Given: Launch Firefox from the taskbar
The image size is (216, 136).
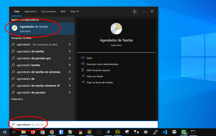Looking at the screenshot, I should (33, 132).
